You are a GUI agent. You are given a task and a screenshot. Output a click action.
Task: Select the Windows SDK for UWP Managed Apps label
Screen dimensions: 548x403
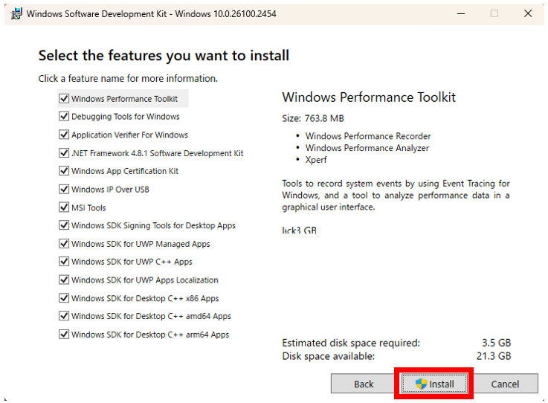[x=141, y=244]
